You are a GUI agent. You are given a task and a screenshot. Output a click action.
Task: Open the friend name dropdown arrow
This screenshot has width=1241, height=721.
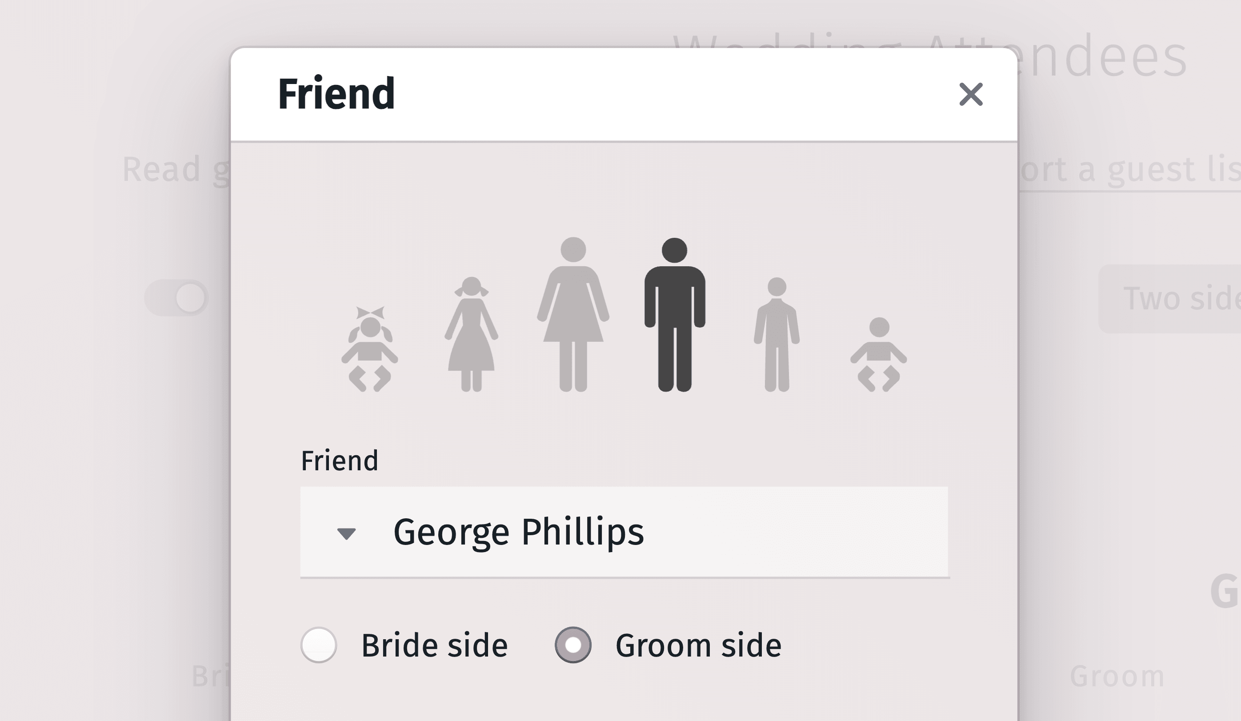[346, 533]
